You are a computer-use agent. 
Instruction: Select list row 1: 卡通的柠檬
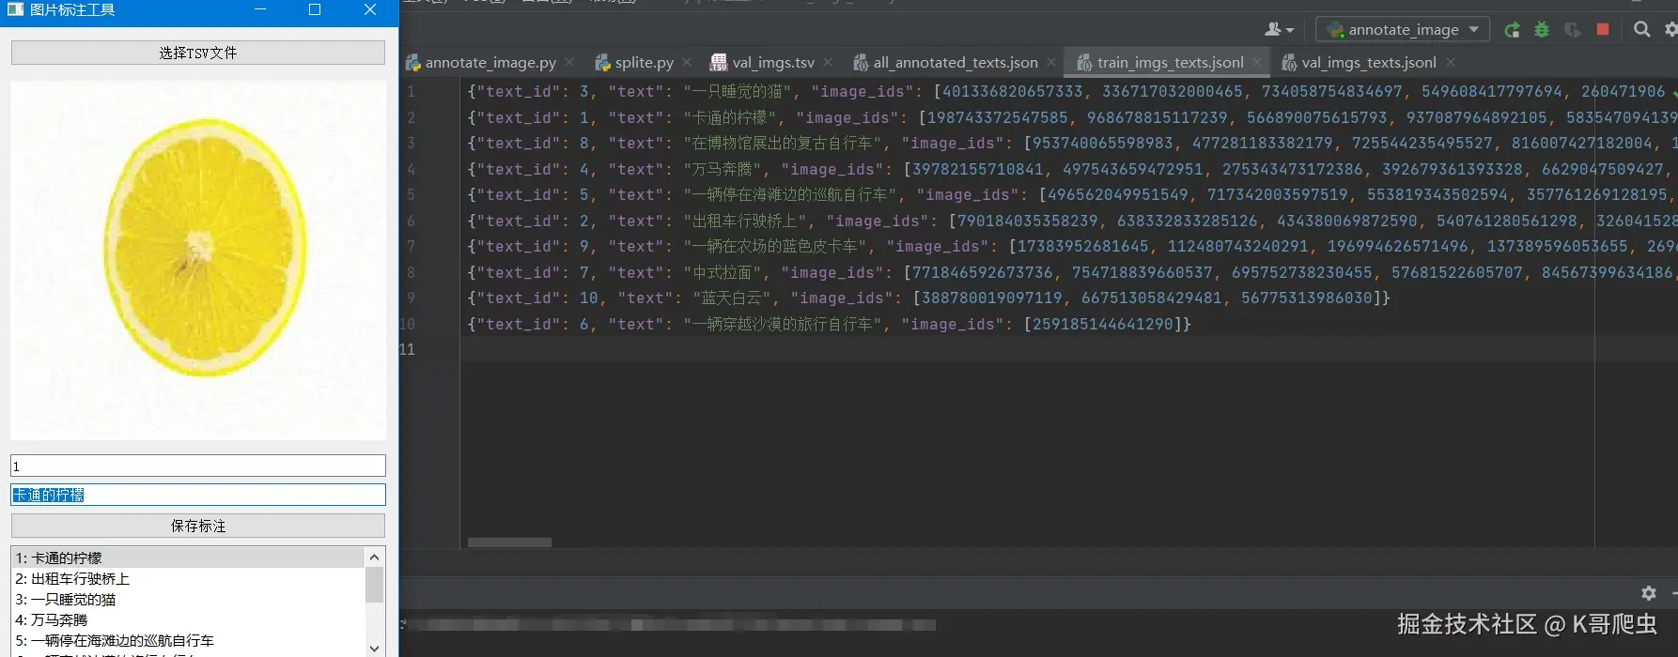(188, 558)
